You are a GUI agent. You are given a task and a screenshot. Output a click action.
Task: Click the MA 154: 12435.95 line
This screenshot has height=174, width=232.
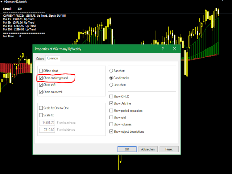(x=19, y=26)
